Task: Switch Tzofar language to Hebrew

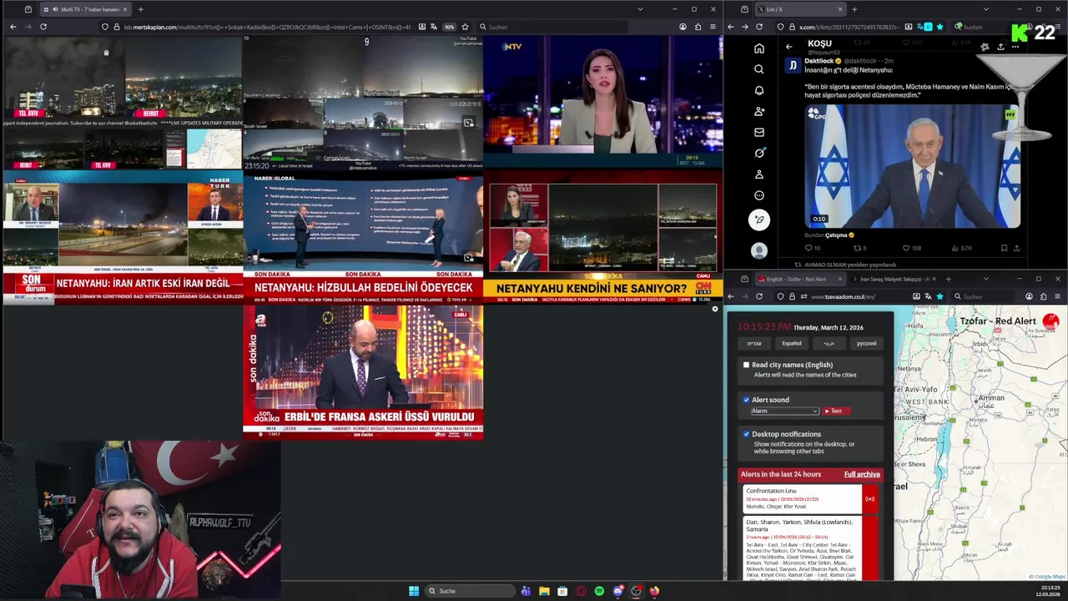Action: [753, 343]
